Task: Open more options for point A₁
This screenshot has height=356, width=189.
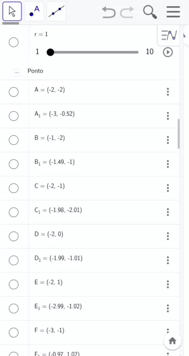Action: (168, 116)
